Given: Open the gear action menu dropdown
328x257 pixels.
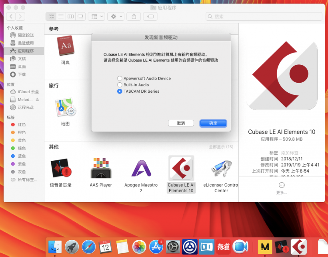Looking at the screenshot, I should 116,16.
